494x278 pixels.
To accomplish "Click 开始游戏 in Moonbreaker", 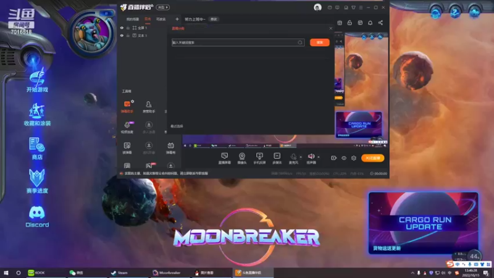I will (x=37, y=80).
